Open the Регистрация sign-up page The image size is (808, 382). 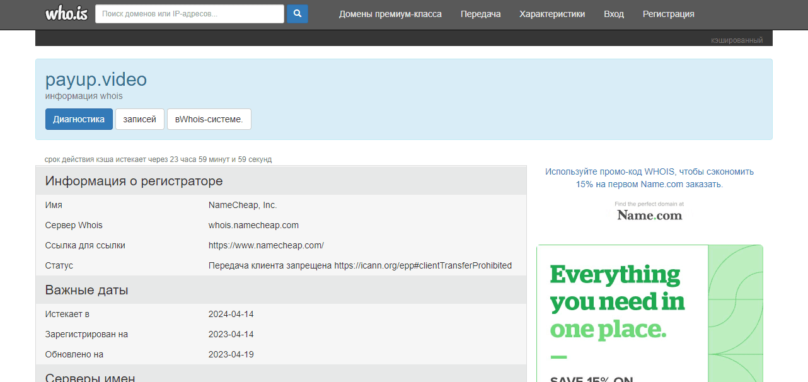click(668, 14)
